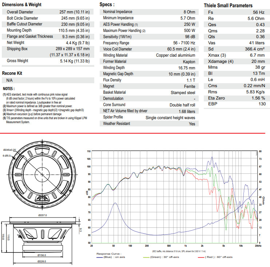Select the "AES Power Handling (1)" label
Image resolution: width=270 pixels, height=267 pixels.
point(120,24)
